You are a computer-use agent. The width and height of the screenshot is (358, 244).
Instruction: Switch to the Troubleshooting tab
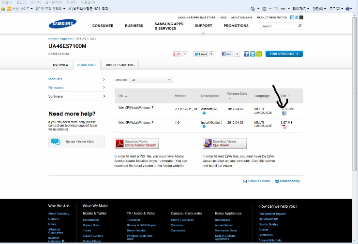point(120,65)
